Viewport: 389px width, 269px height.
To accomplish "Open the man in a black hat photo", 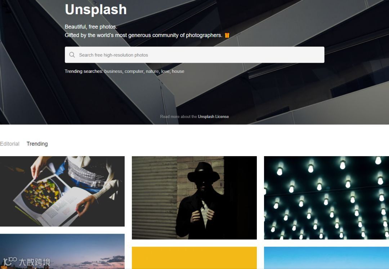I will tap(194, 198).
